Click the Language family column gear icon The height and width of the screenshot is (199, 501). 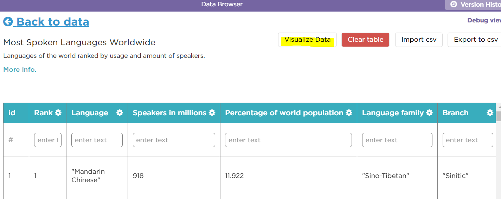coord(429,113)
